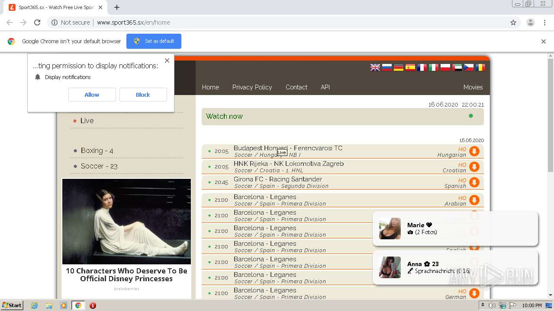Choose the German flag language
The width and height of the screenshot is (554, 311).
399,67
